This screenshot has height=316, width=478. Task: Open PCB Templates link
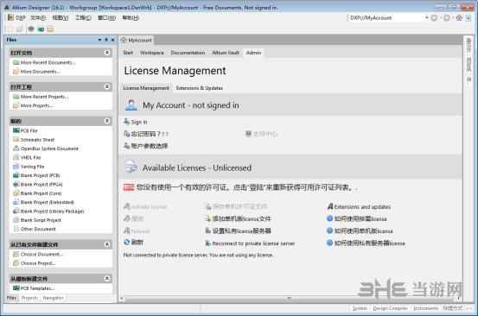pos(37,288)
